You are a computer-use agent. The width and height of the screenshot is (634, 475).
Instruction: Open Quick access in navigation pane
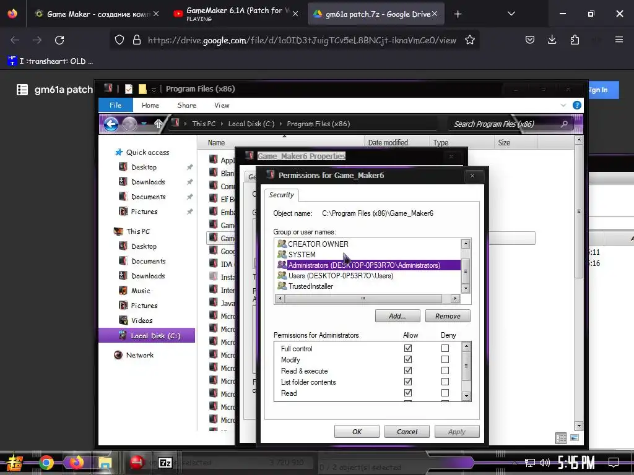pyautogui.click(x=147, y=152)
